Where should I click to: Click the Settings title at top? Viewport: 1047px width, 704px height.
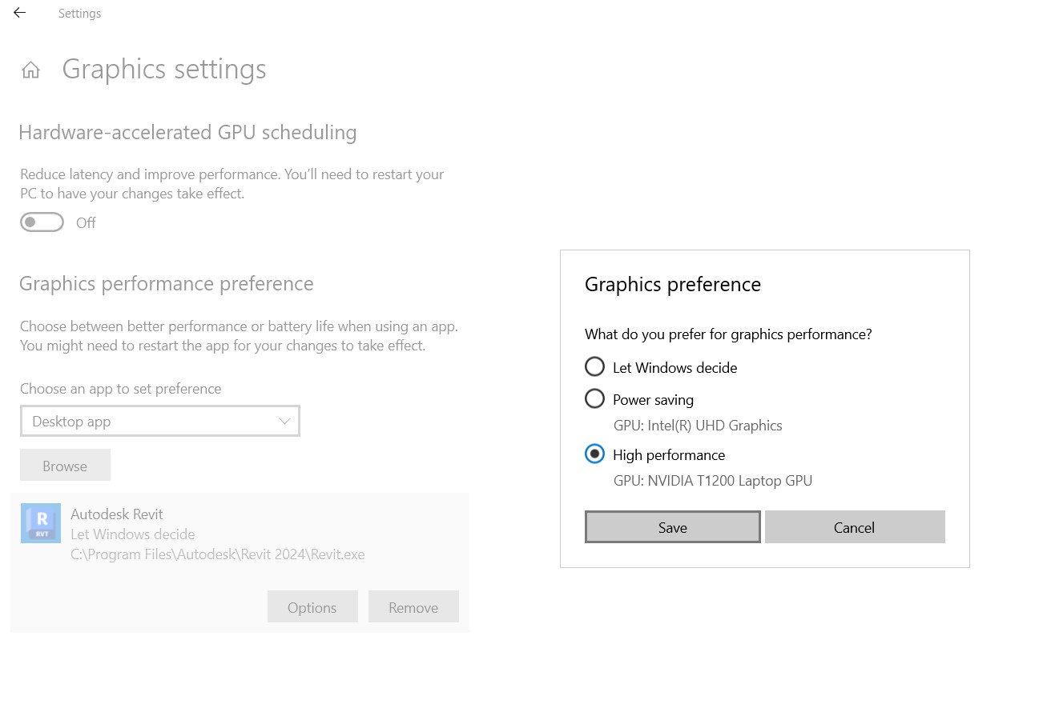[79, 14]
